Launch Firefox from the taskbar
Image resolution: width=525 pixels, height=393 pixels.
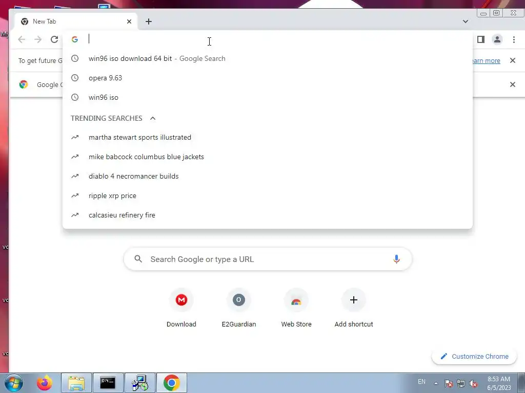tap(45, 383)
